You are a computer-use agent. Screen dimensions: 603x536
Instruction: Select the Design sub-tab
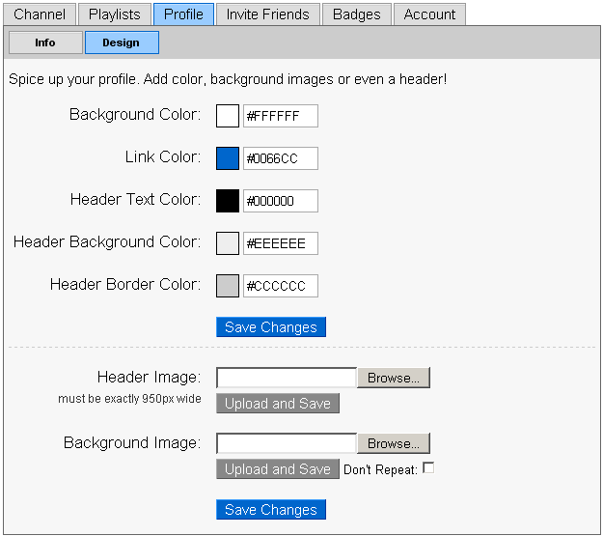(x=122, y=42)
